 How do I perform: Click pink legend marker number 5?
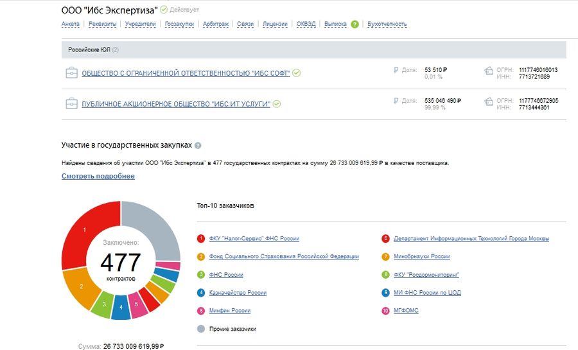tap(201, 311)
